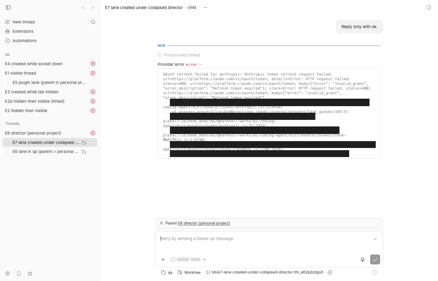Click error icon on E3 thread row
Image resolution: width=438 pixels, height=281 pixels.
[93, 92]
